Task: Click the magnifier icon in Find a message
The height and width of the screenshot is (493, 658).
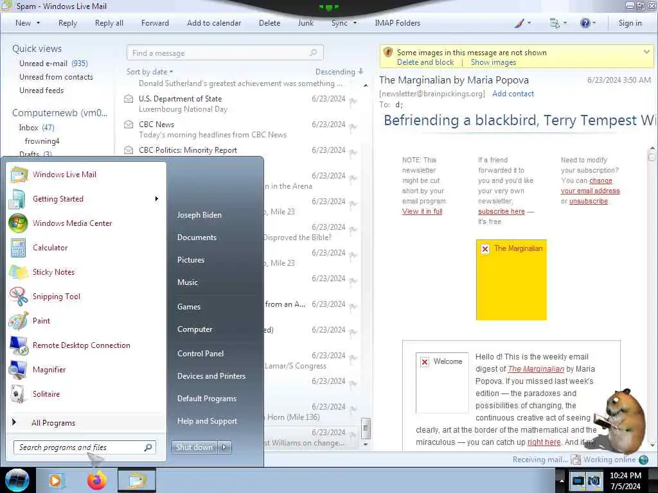Action: coord(313,53)
